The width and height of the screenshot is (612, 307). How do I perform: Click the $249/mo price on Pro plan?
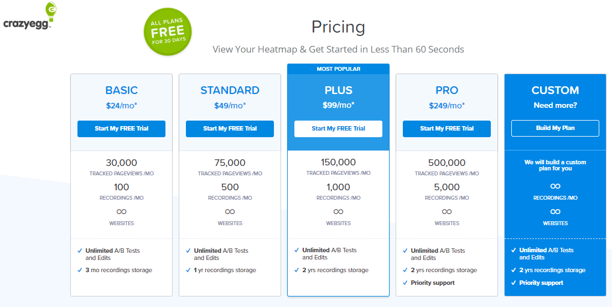tap(447, 105)
